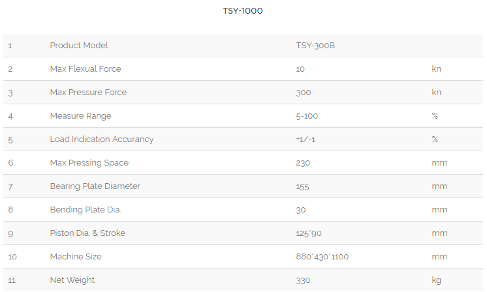The height and width of the screenshot is (292, 487).
Task: Click the Piston Dia. & Stroke label
Action: (x=87, y=233)
